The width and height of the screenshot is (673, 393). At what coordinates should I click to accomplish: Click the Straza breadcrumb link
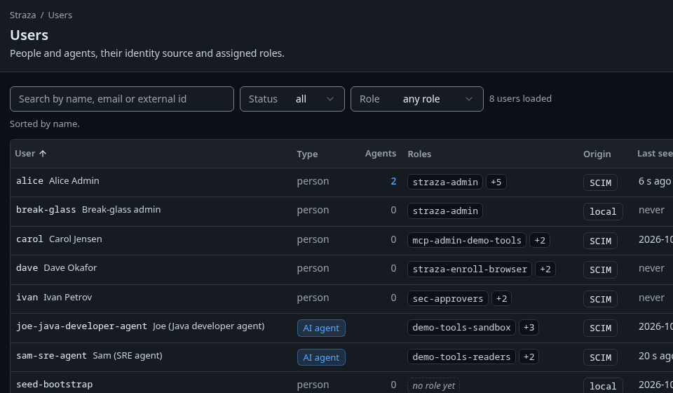[22, 15]
